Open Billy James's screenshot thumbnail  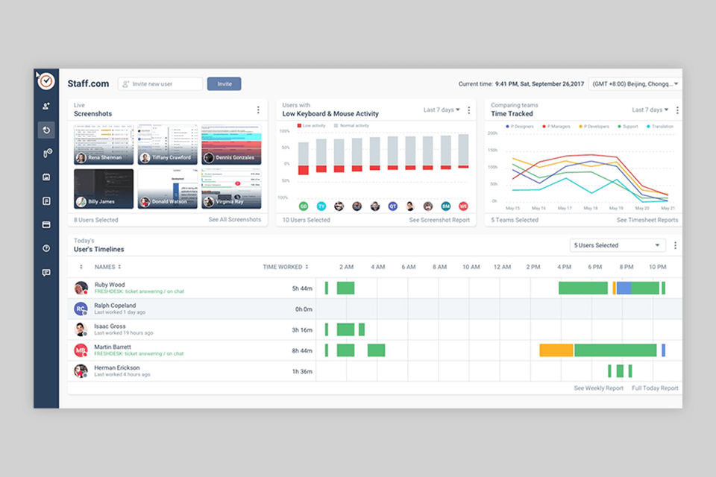click(x=104, y=189)
